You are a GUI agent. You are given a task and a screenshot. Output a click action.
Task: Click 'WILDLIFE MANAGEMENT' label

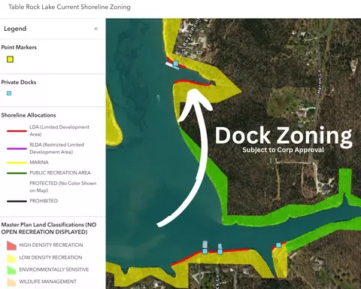47,281
